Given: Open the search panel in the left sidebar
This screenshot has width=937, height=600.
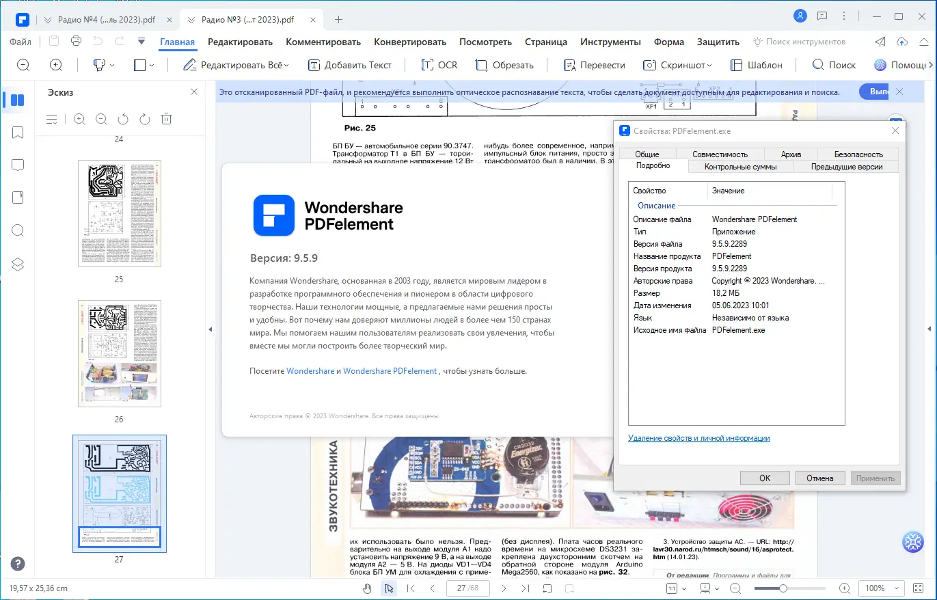Looking at the screenshot, I should click(18, 230).
